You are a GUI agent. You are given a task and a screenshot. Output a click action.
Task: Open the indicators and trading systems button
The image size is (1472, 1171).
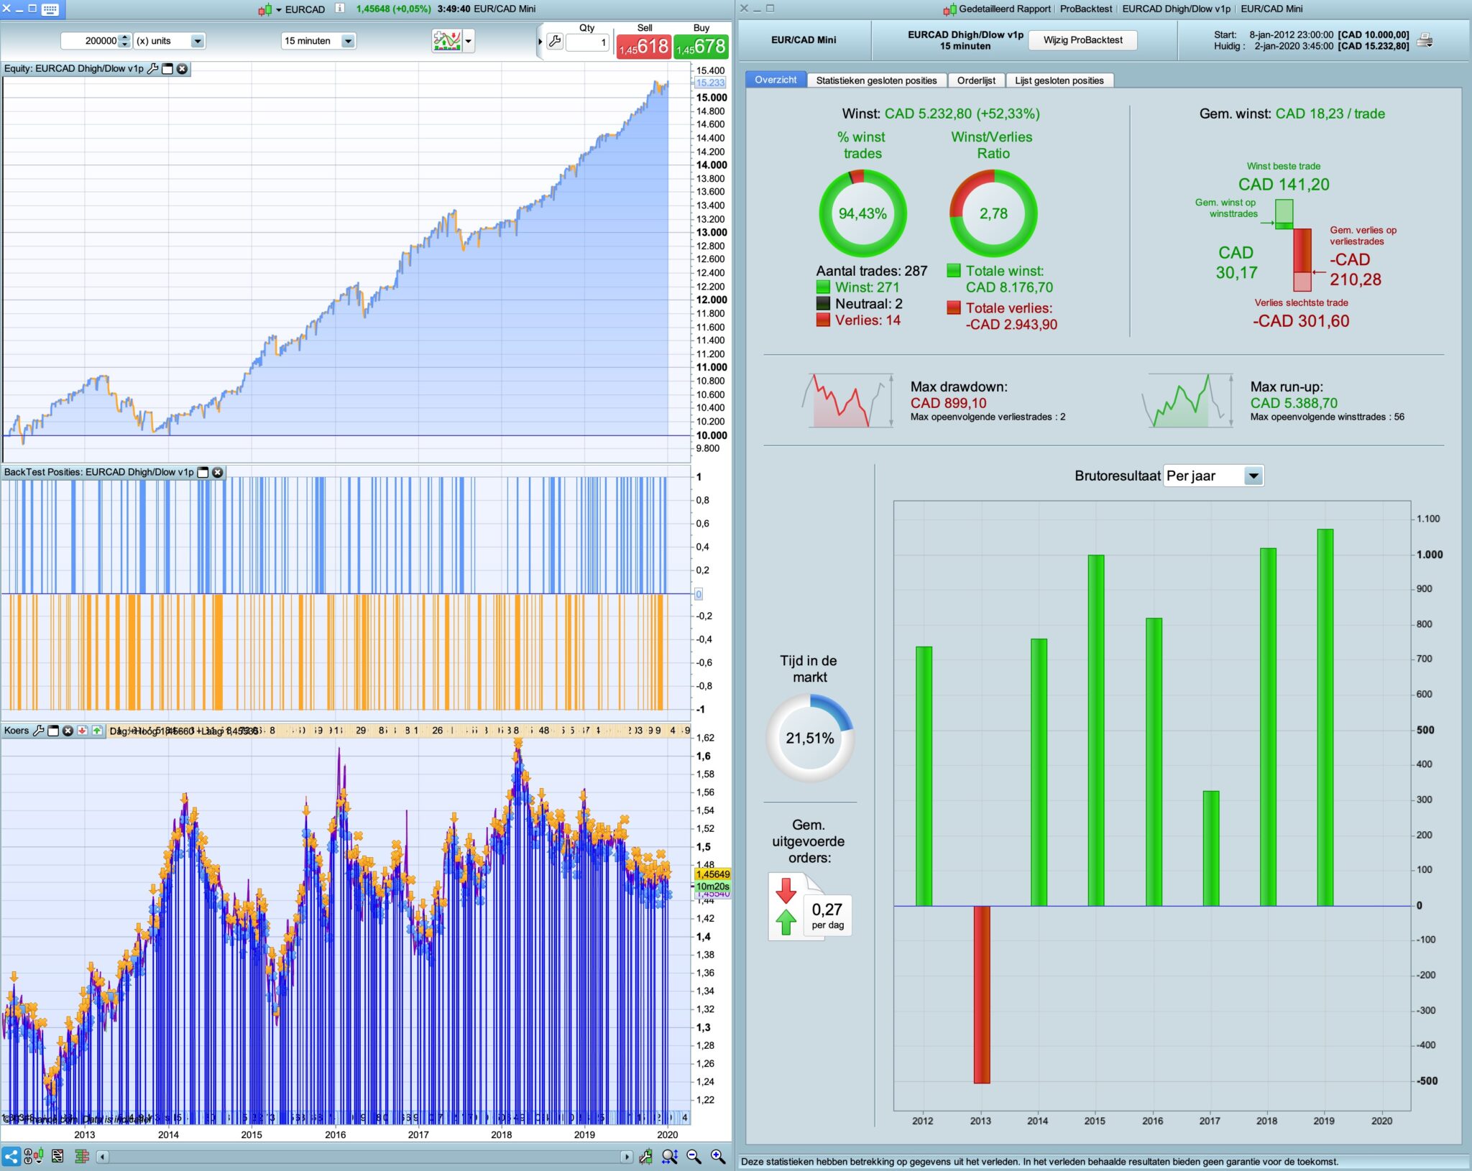point(446,40)
